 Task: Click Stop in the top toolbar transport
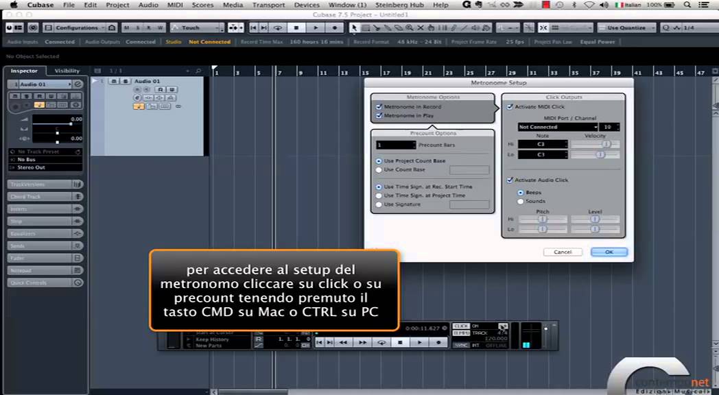[296, 27]
